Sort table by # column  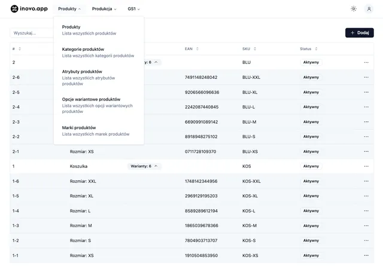(17, 49)
